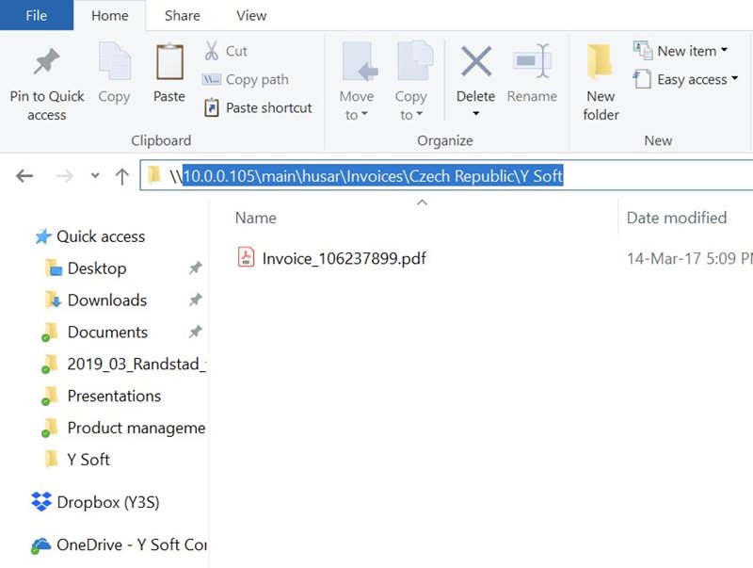
Task: Click the New item icon
Action: pyautogui.click(x=643, y=51)
